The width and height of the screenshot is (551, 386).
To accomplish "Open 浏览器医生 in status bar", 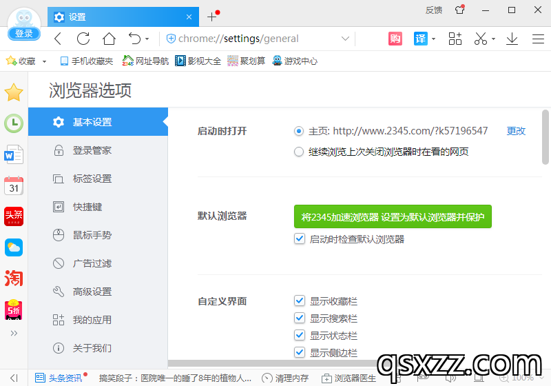I will point(349,378).
